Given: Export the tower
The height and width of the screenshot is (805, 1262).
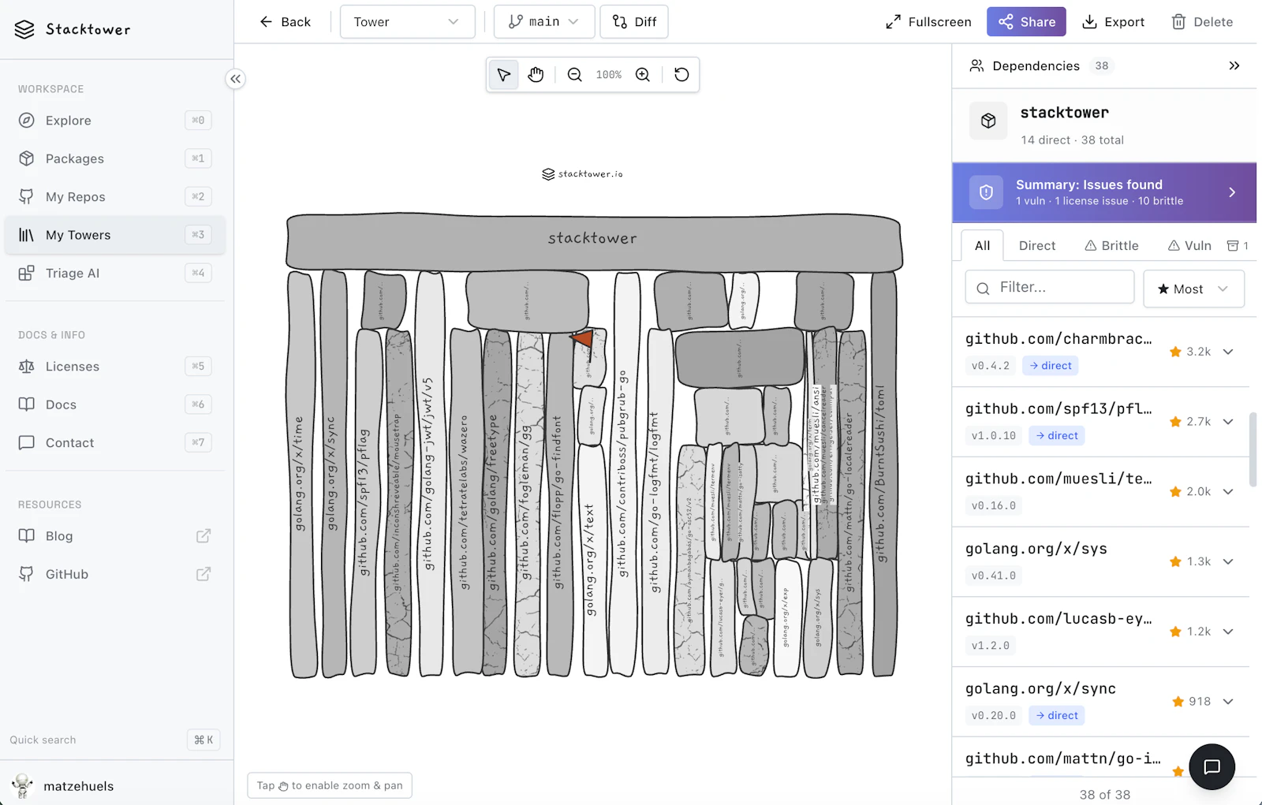Looking at the screenshot, I should (x=1113, y=22).
